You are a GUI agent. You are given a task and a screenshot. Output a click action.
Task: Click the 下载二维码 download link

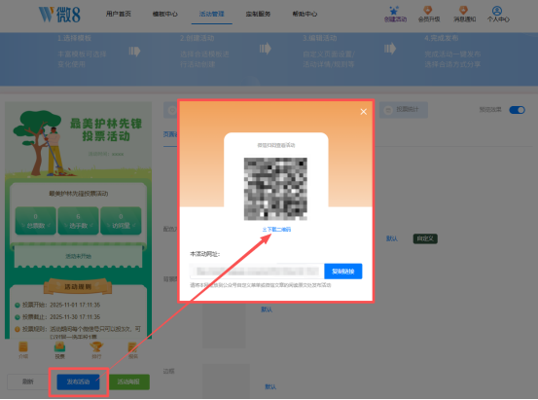276,230
